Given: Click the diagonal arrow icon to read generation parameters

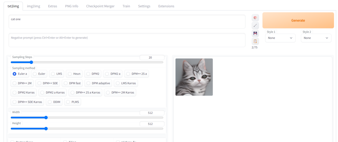Looking at the screenshot, I should 255,26.
